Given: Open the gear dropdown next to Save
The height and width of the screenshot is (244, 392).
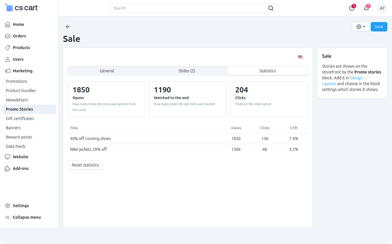Looking at the screenshot, I should tap(361, 27).
